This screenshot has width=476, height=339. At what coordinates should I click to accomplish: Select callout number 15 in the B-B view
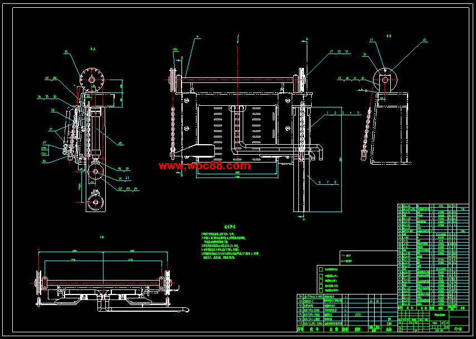pyautogui.click(x=424, y=40)
